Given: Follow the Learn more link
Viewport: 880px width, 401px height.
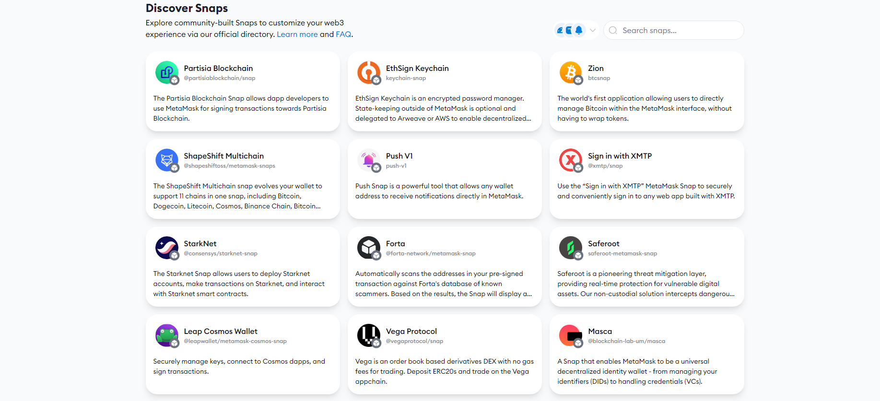Looking at the screenshot, I should 297,34.
